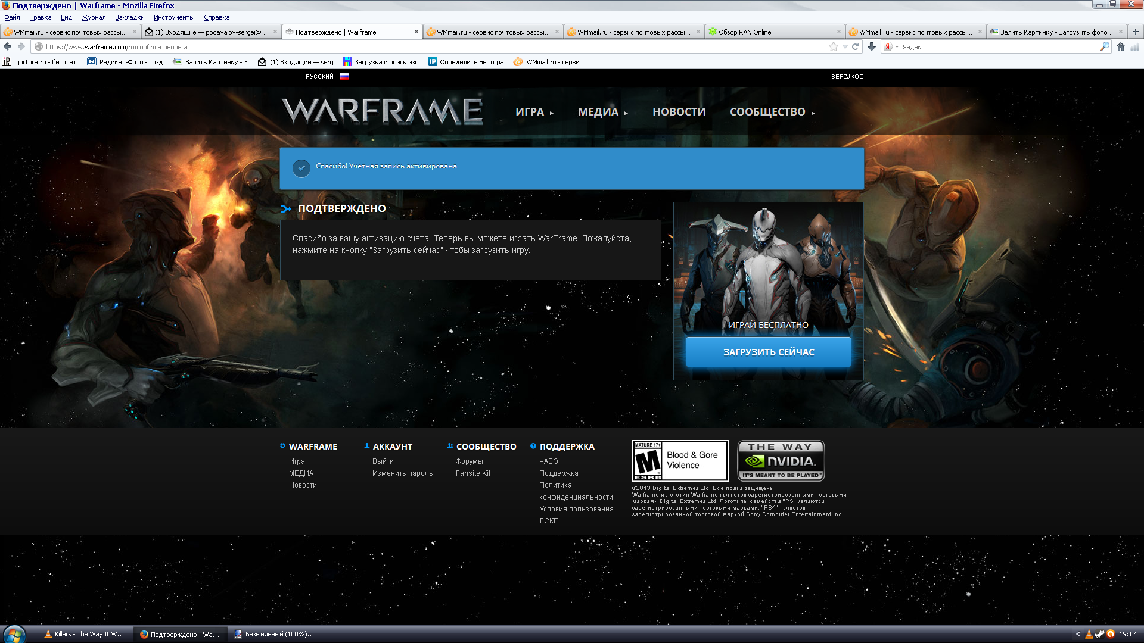The width and height of the screenshot is (1144, 643).
Task: Open the URL history dropdown arrow
Action: [845, 46]
